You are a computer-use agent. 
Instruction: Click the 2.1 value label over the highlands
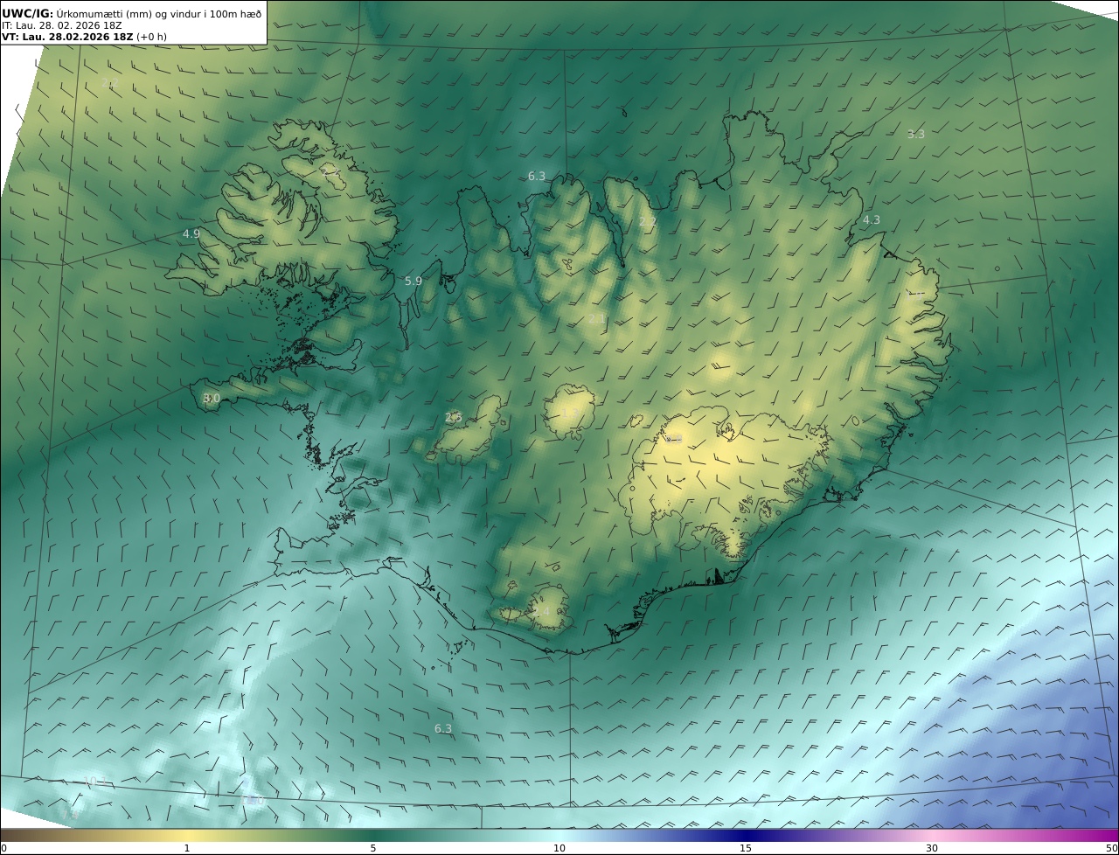(x=597, y=319)
